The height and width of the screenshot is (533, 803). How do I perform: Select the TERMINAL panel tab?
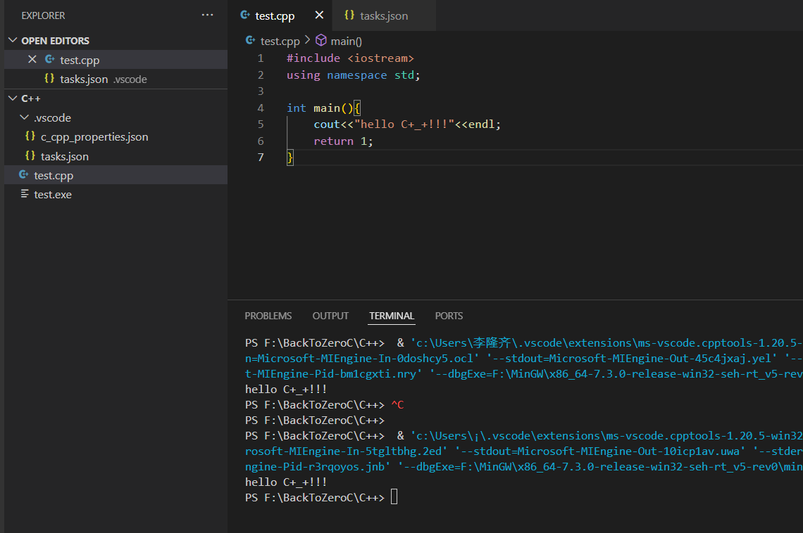point(392,316)
